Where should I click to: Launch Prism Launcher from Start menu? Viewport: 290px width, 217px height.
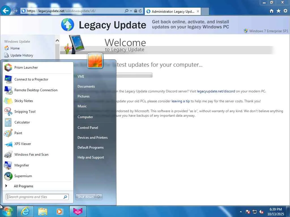click(x=38, y=68)
